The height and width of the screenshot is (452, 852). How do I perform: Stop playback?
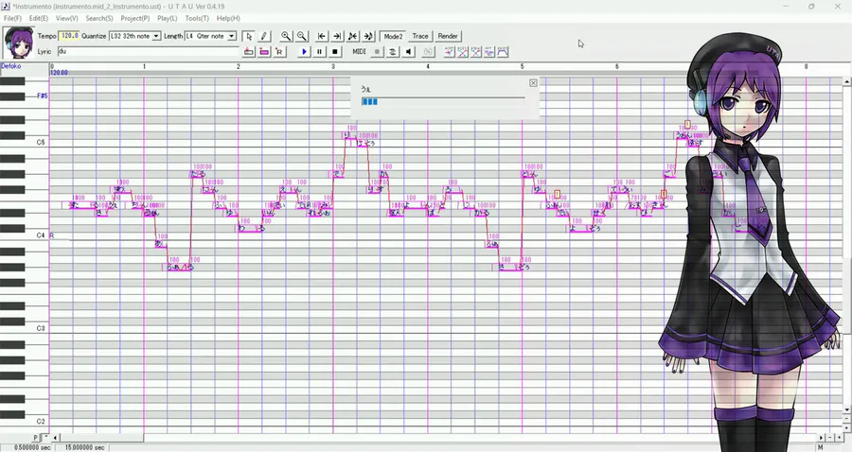click(x=335, y=52)
